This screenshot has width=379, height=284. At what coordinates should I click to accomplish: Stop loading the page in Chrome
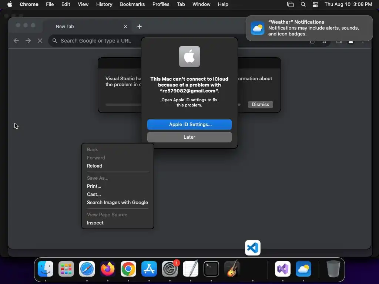pyautogui.click(x=40, y=41)
